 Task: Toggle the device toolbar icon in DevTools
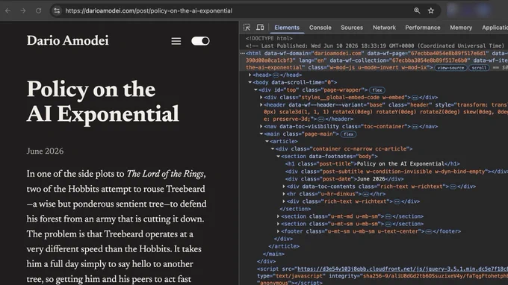(x=260, y=28)
